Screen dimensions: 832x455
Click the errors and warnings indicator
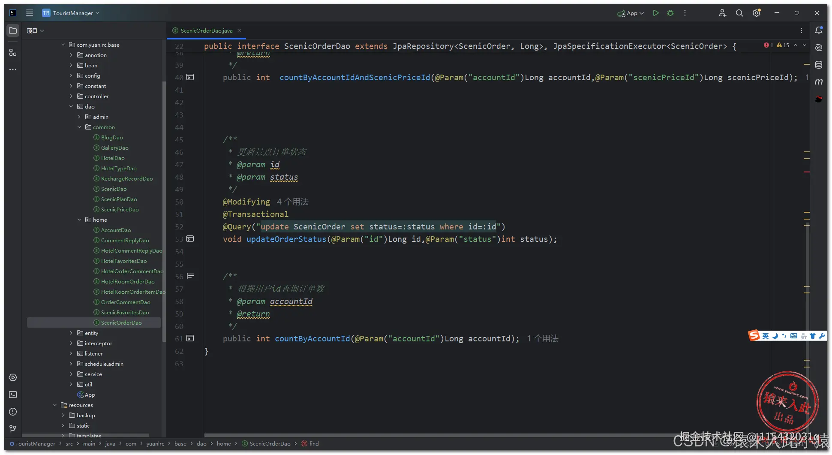click(776, 45)
